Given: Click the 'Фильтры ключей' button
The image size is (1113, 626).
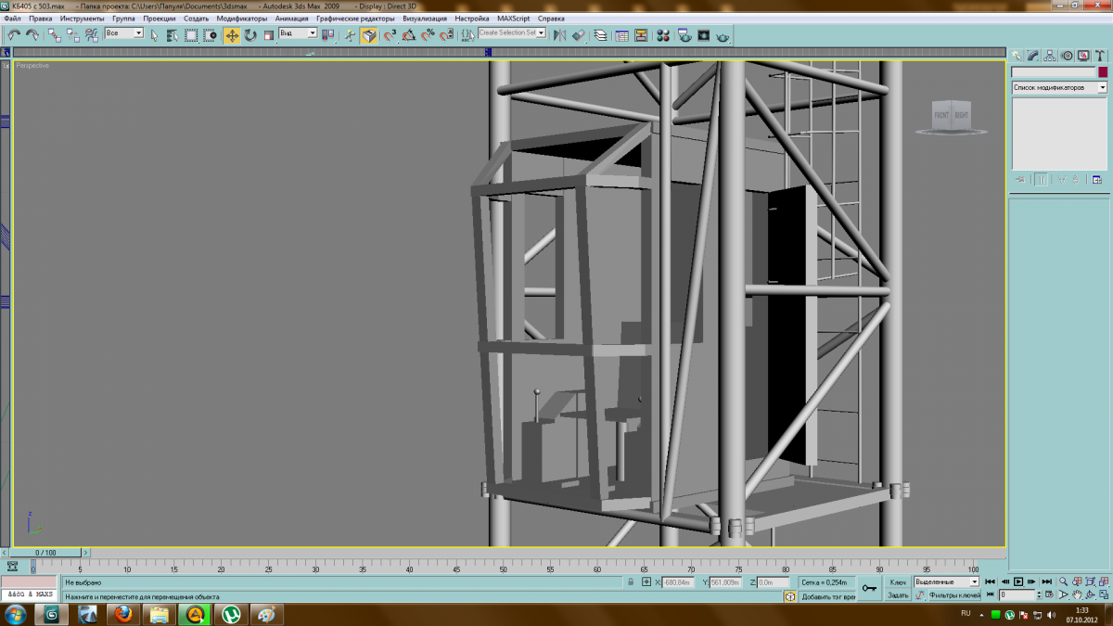Looking at the screenshot, I should 955,595.
